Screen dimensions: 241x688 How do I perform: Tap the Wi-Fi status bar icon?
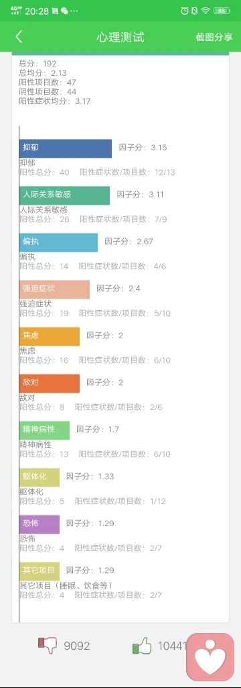tap(206, 11)
